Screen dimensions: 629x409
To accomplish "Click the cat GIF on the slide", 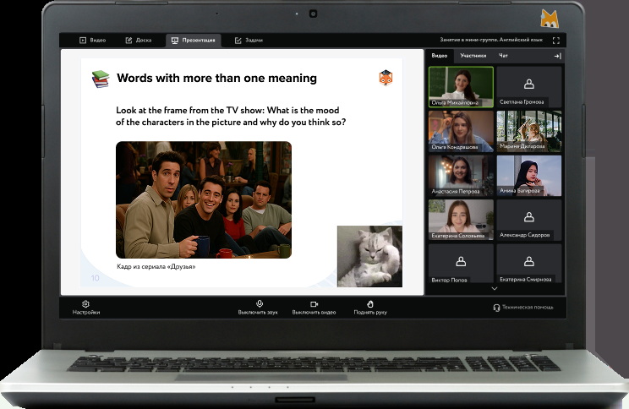I will tap(369, 256).
